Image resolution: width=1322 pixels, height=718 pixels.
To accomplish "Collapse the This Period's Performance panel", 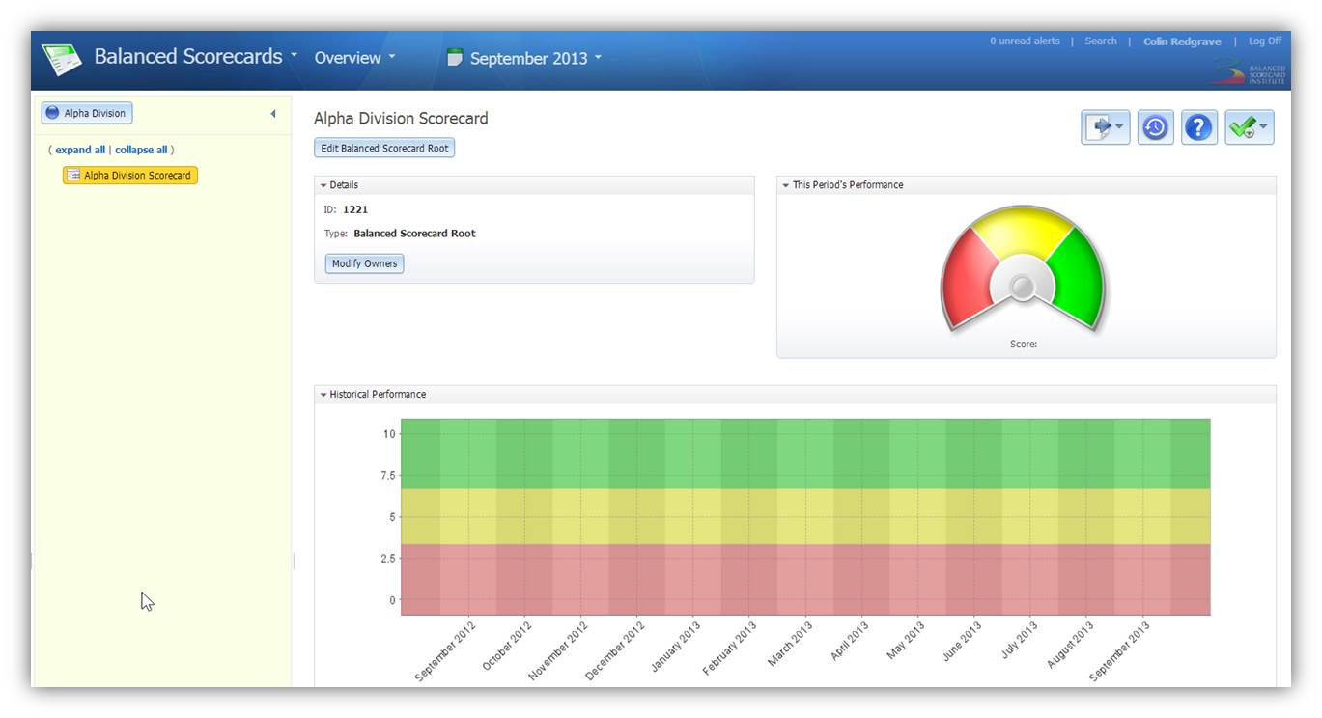I will [787, 185].
